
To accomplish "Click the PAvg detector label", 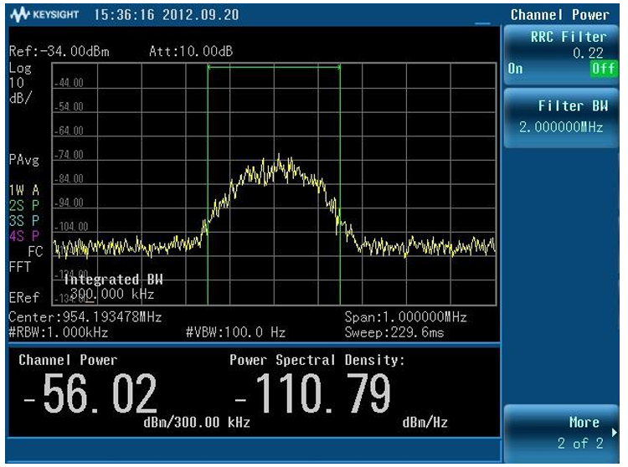I will (24, 160).
